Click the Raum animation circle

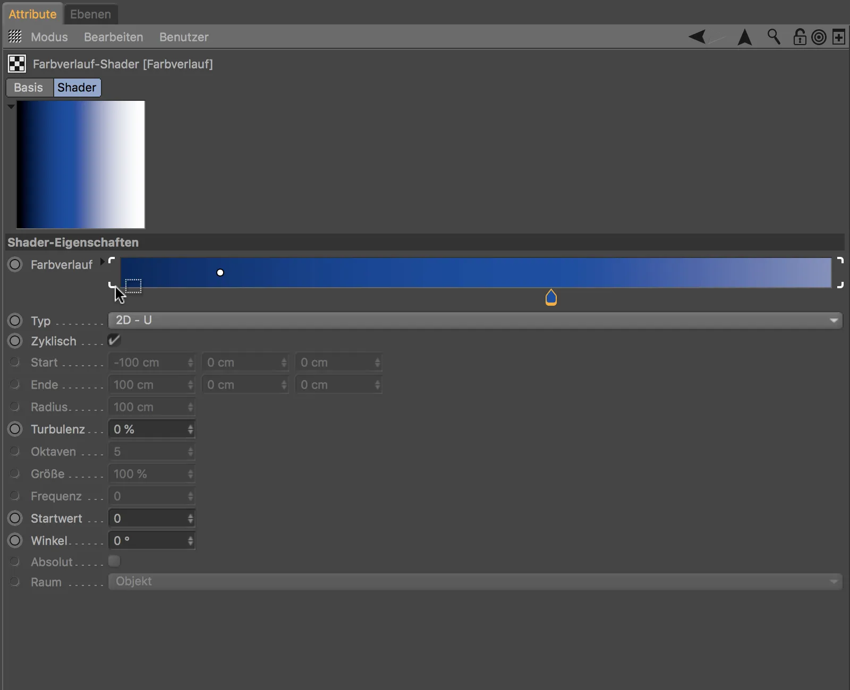coord(15,582)
